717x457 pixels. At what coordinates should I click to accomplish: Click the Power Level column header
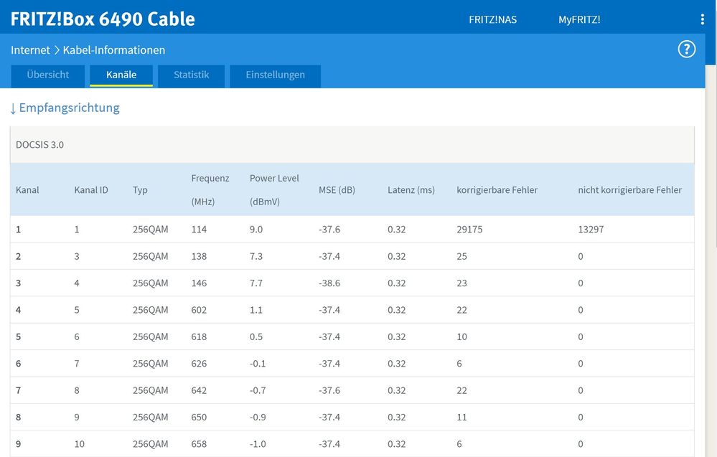(274, 189)
